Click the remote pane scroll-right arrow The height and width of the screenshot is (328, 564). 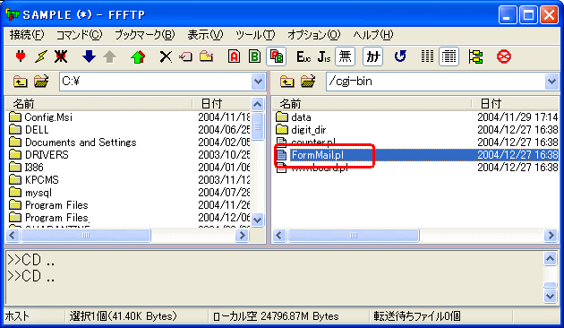(551, 236)
